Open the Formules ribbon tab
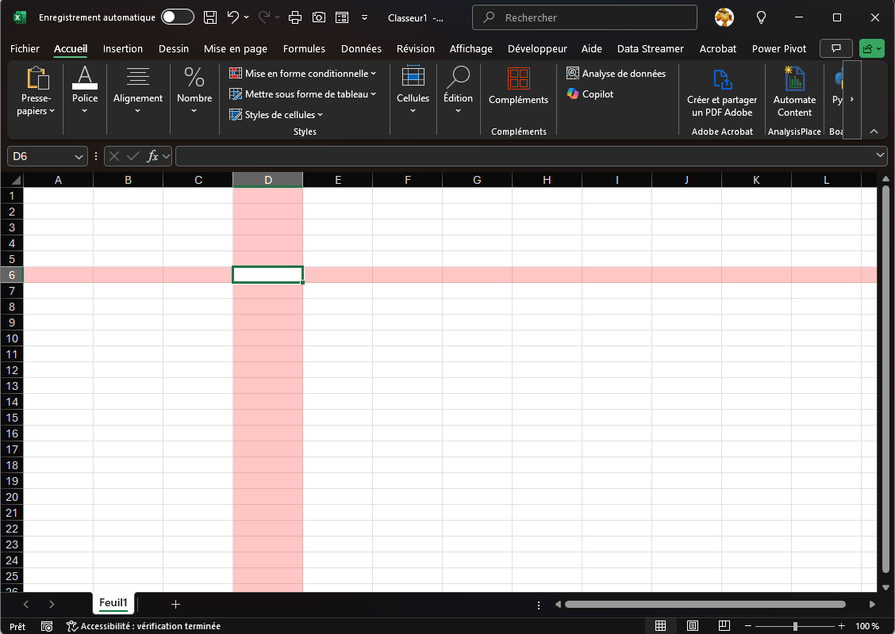The width and height of the screenshot is (895, 634). (x=304, y=49)
